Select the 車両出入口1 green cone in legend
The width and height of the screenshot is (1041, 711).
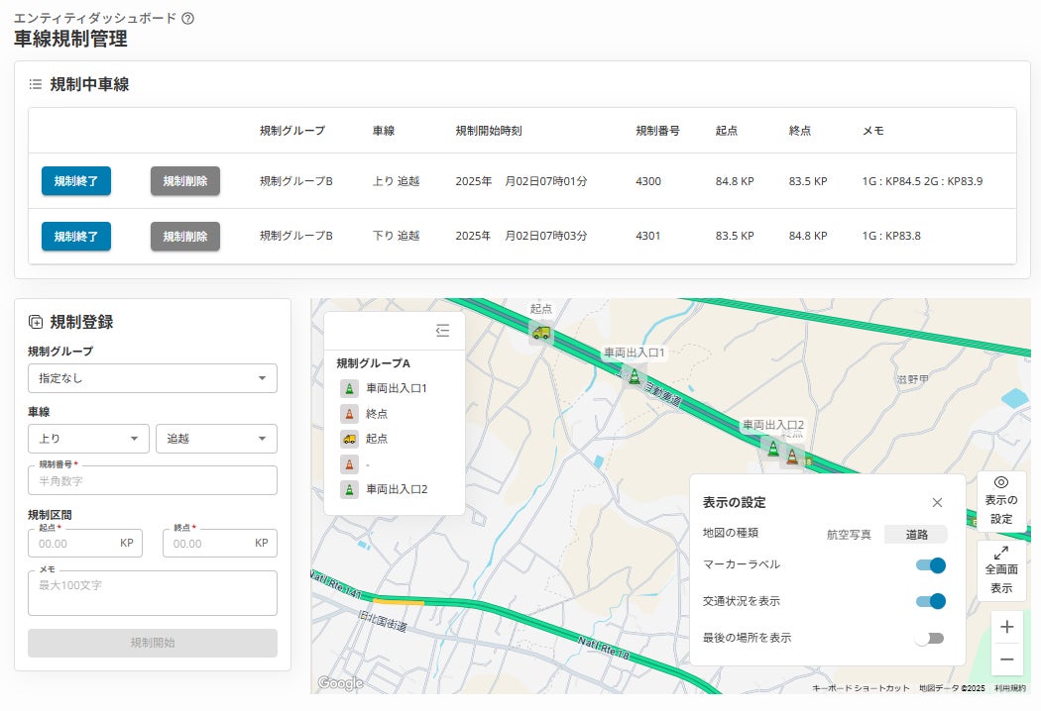[349, 388]
